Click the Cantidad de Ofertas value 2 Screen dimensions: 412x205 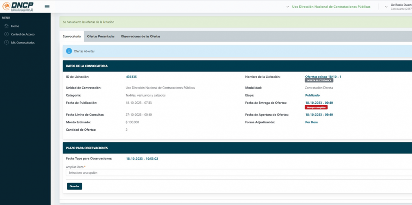(x=127, y=129)
